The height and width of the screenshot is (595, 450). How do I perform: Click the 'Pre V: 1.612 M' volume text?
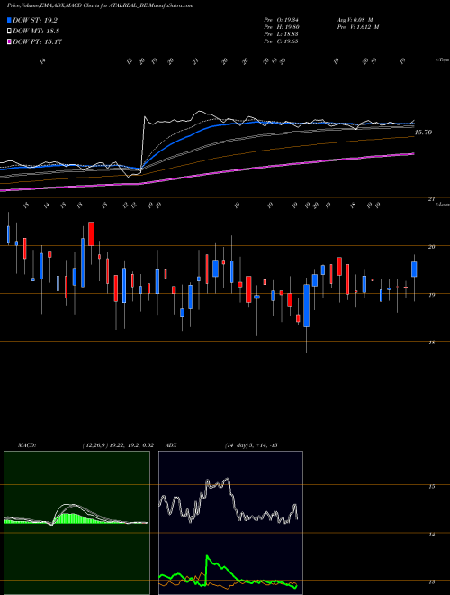point(358,27)
